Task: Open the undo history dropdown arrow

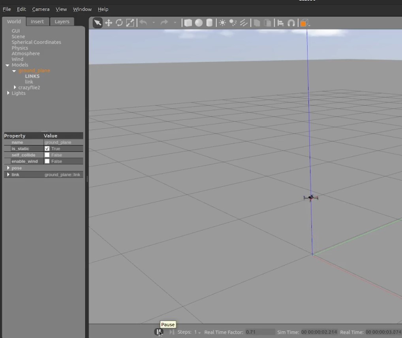Action: [x=154, y=23]
